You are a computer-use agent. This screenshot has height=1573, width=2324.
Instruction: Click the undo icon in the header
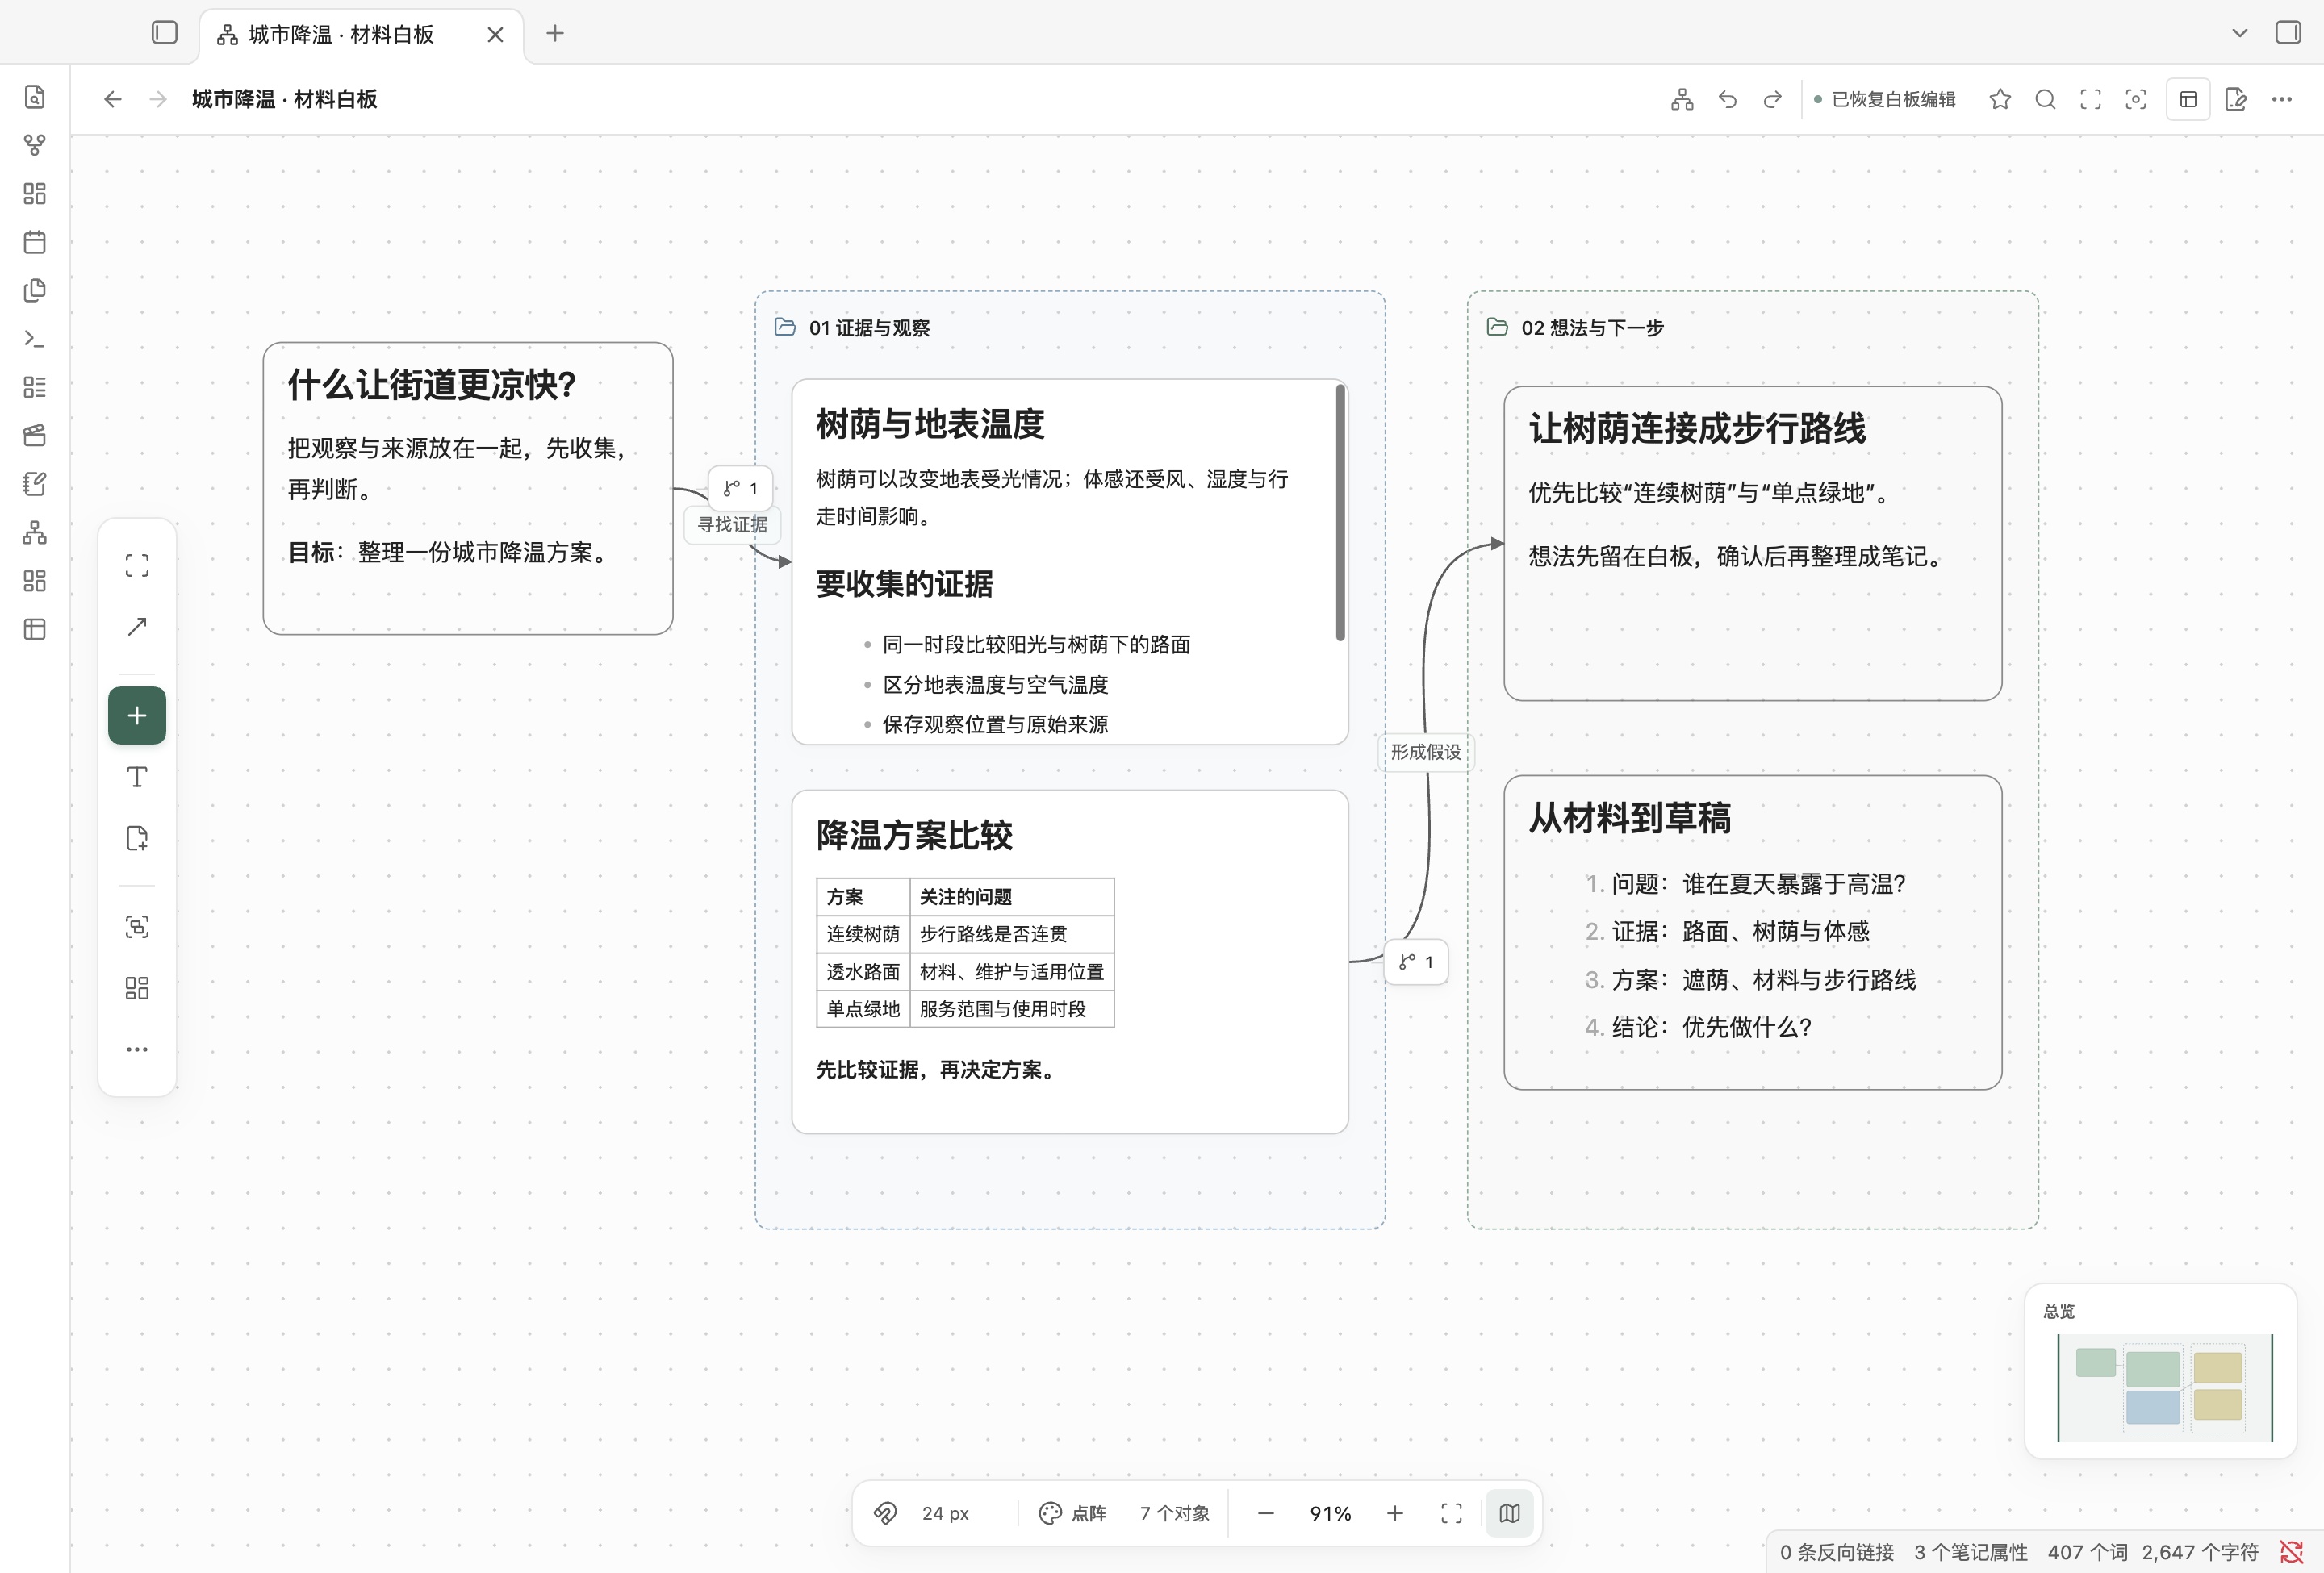tap(1727, 99)
